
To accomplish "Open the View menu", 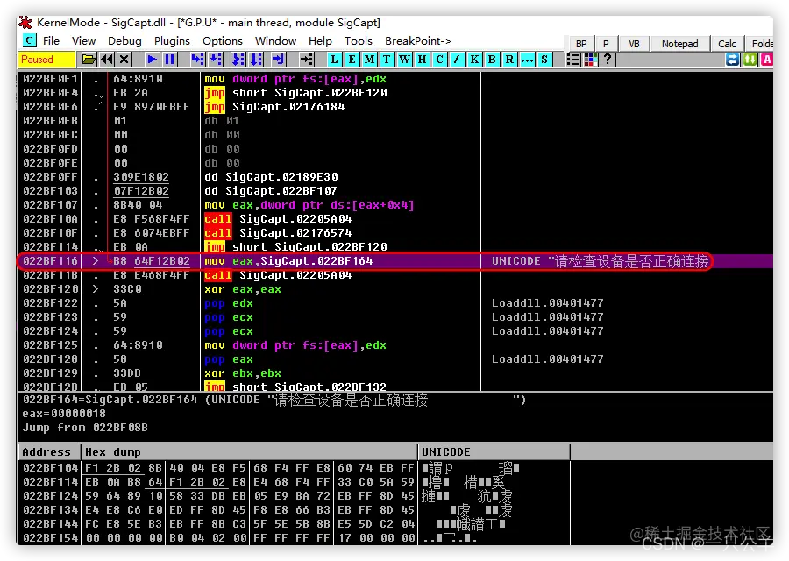I will tap(83, 40).
